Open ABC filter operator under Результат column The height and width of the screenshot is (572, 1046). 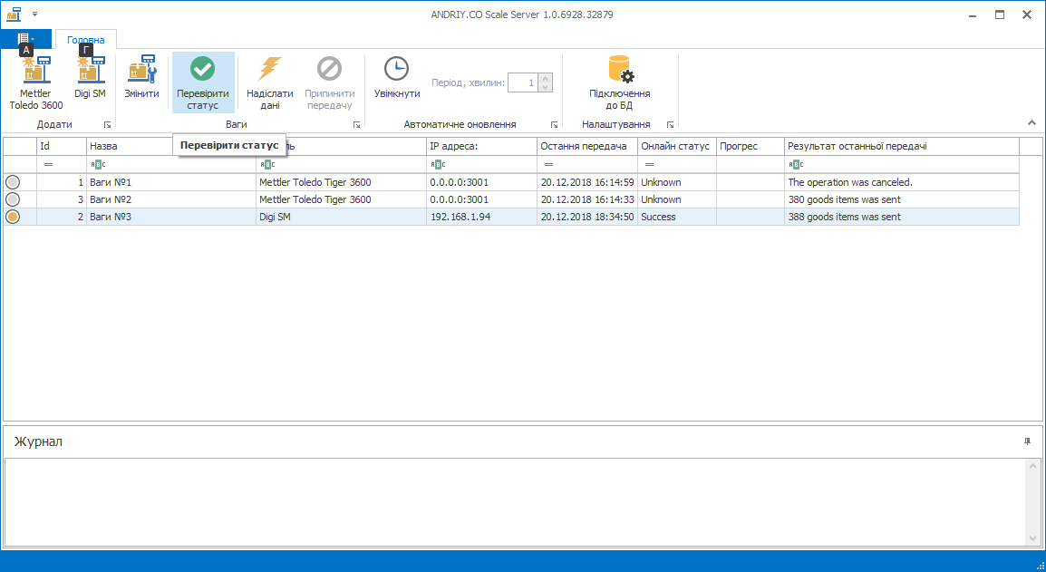(796, 164)
